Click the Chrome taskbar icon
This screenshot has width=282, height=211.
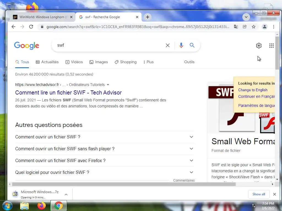pyautogui.click(x=58, y=206)
